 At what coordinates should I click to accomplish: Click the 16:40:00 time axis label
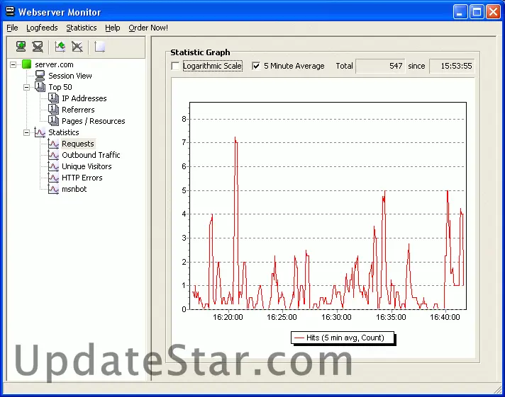[445, 317]
